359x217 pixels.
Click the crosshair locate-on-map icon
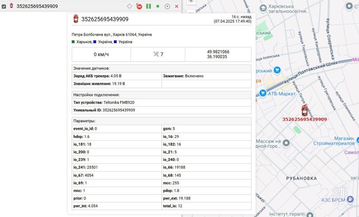pos(130,6)
